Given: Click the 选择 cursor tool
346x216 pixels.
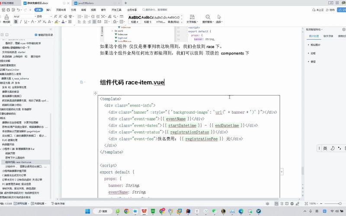Looking at the screenshot, I should coord(219,19).
